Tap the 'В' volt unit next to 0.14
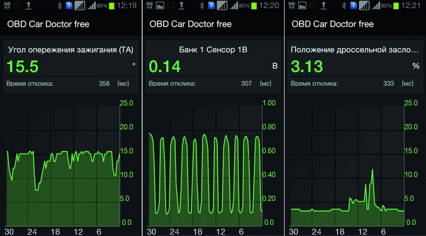The width and height of the screenshot is (426, 236). (x=275, y=66)
